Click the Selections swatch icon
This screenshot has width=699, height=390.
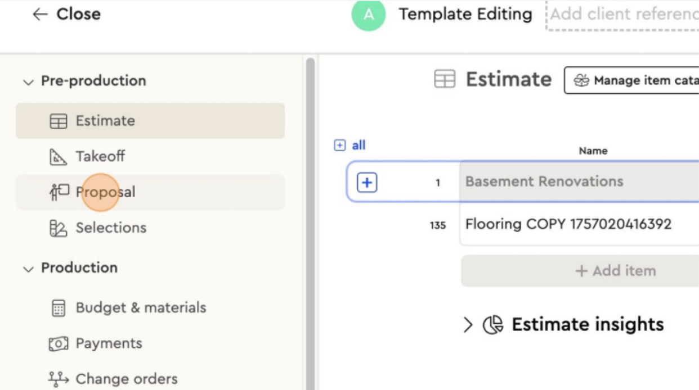[59, 228]
